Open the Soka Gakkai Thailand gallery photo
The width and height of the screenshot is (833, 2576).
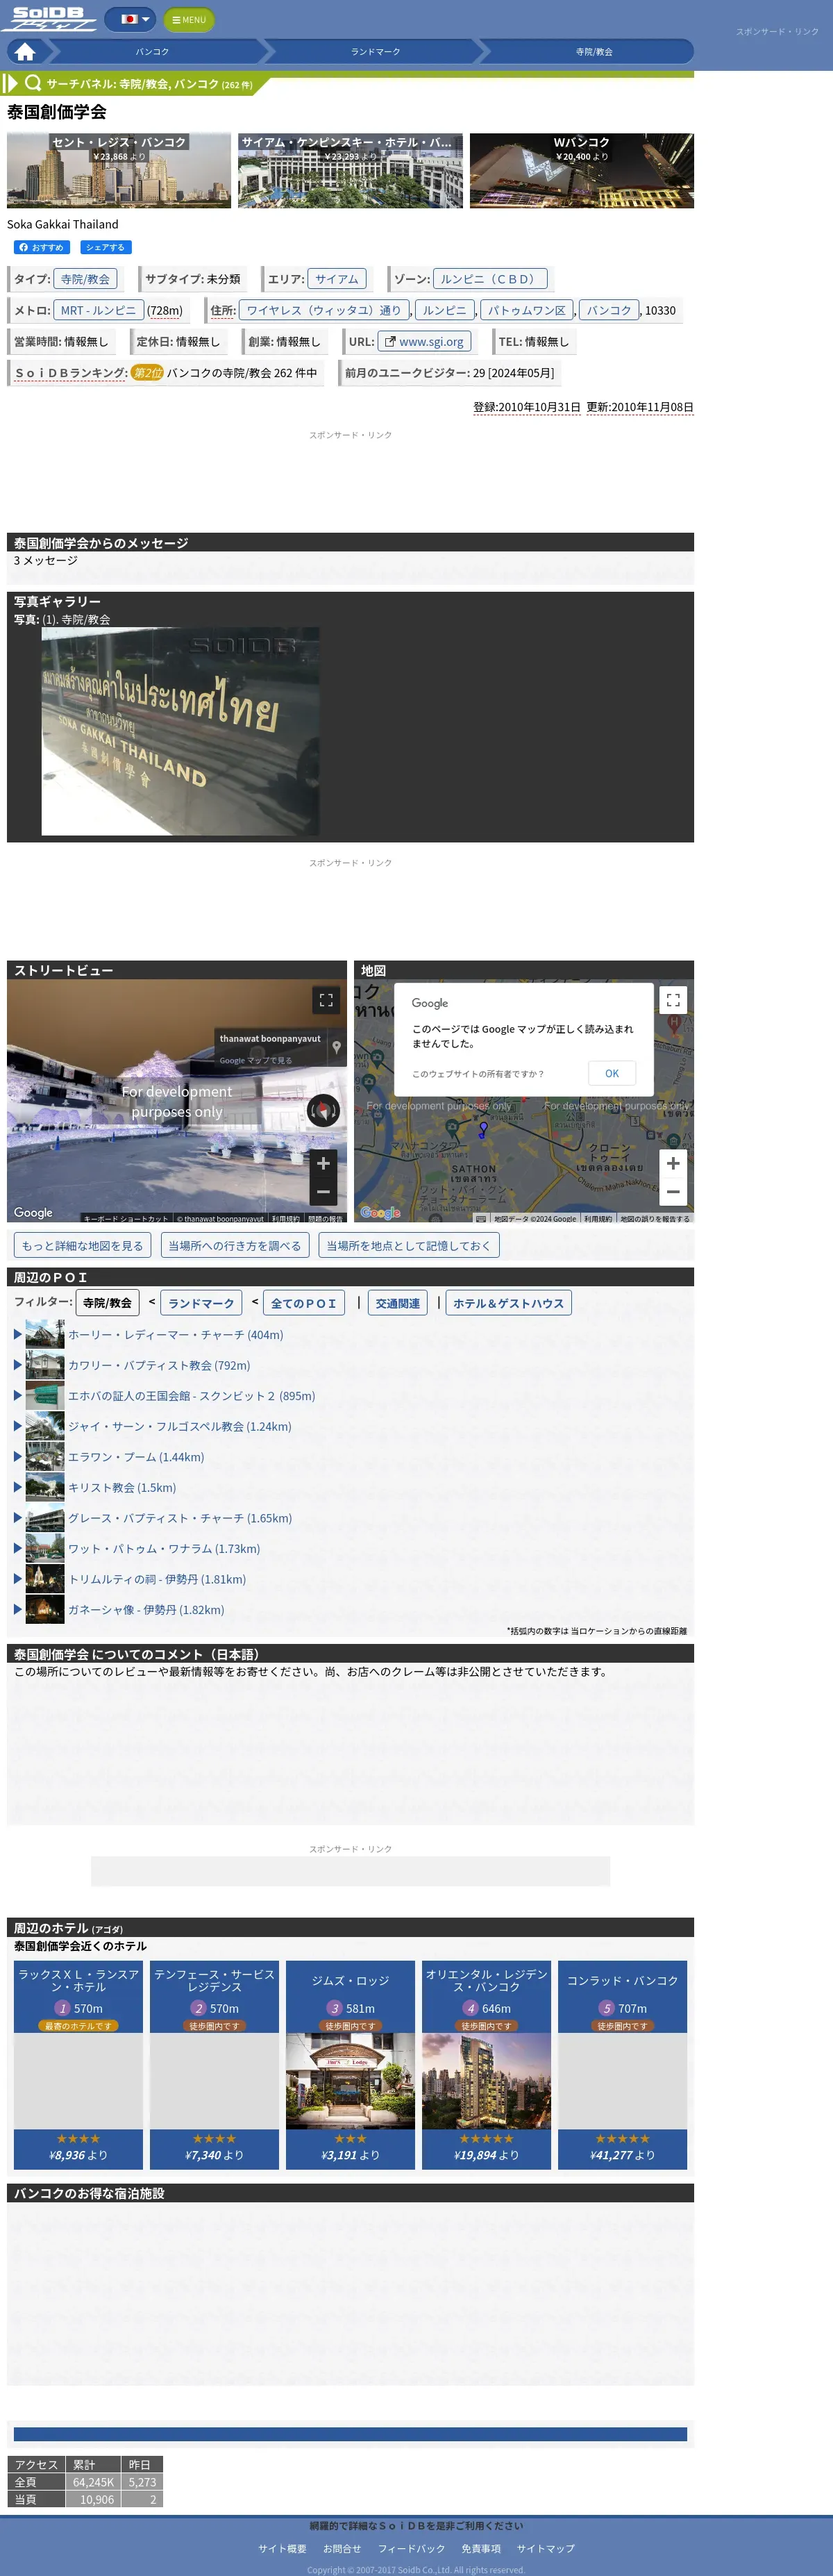[x=180, y=731]
